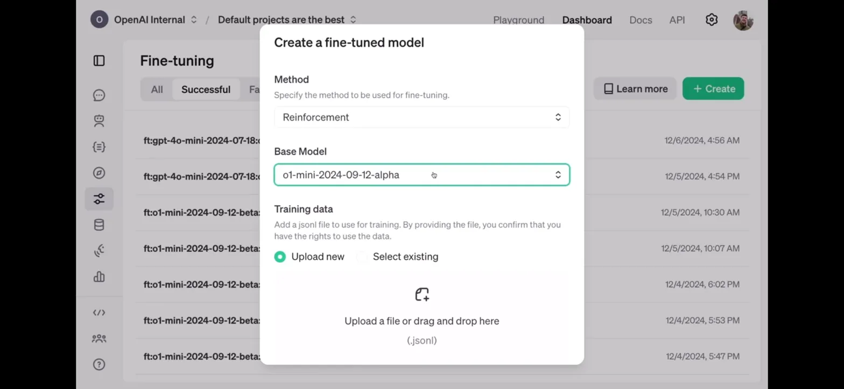Open API in top navigation
The width and height of the screenshot is (844, 389).
[677, 20]
